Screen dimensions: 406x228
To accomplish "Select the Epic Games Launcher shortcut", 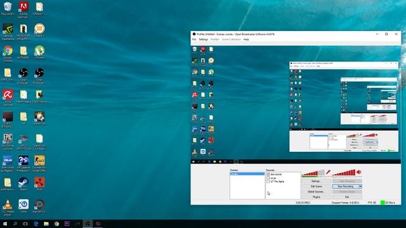I will pyautogui.click(x=8, y=141).
